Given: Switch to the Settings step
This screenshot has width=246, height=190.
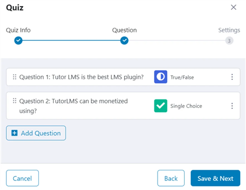Looking at the screenshot, I should 229,30.
